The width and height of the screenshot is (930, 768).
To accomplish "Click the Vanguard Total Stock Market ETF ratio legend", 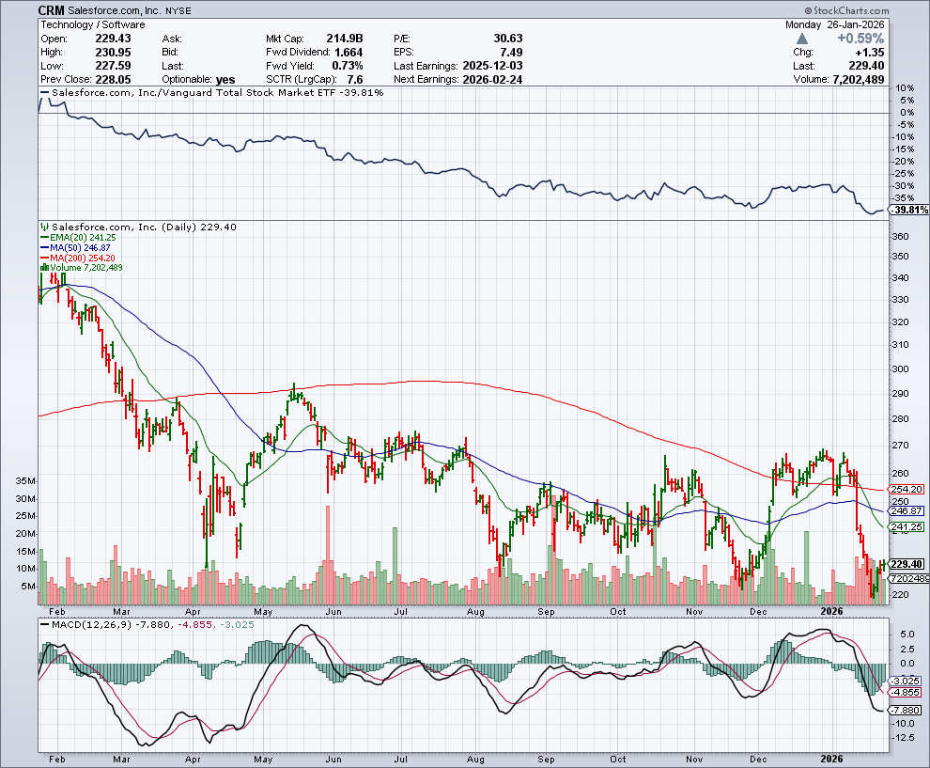I will coord(212,92).
